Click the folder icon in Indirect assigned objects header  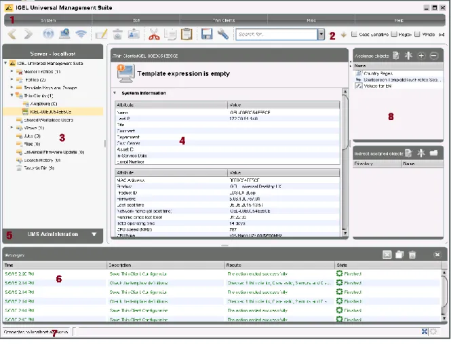(434, 153)
